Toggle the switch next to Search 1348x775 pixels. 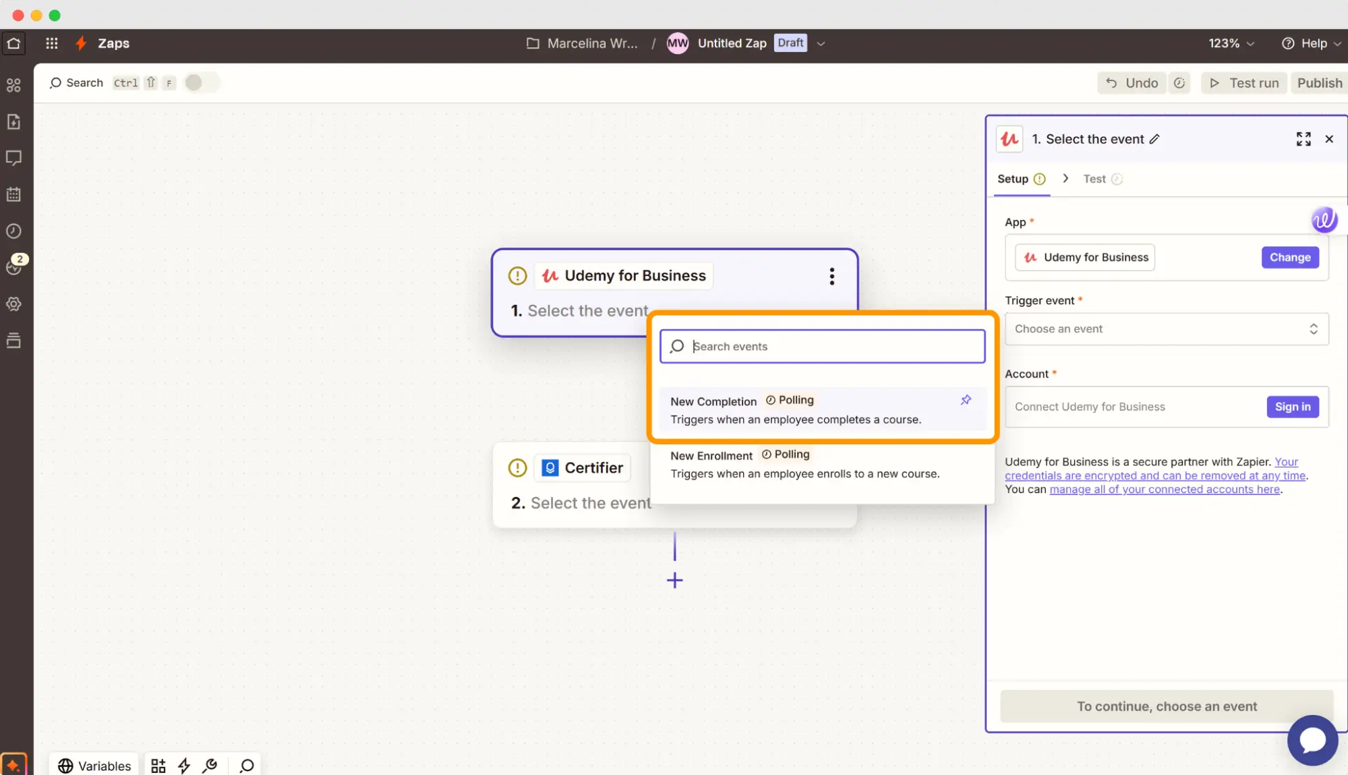pos(201,82)
